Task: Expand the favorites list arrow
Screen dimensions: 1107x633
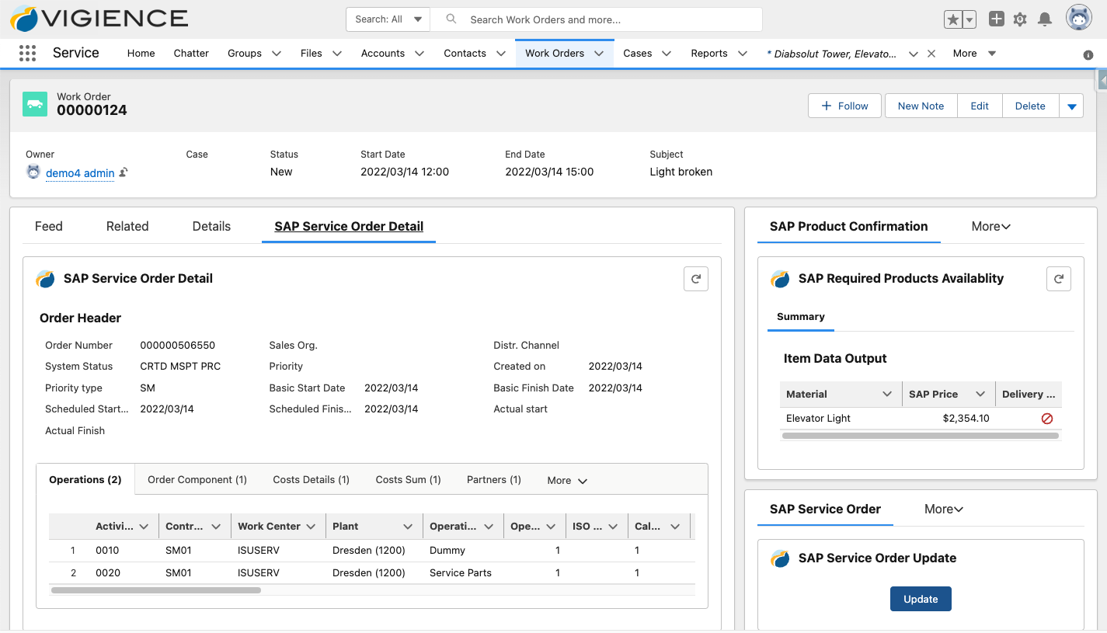Action: tap(969, 19)
